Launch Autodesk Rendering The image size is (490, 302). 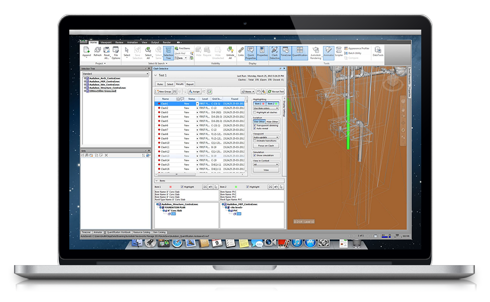[x=316, y=52]
